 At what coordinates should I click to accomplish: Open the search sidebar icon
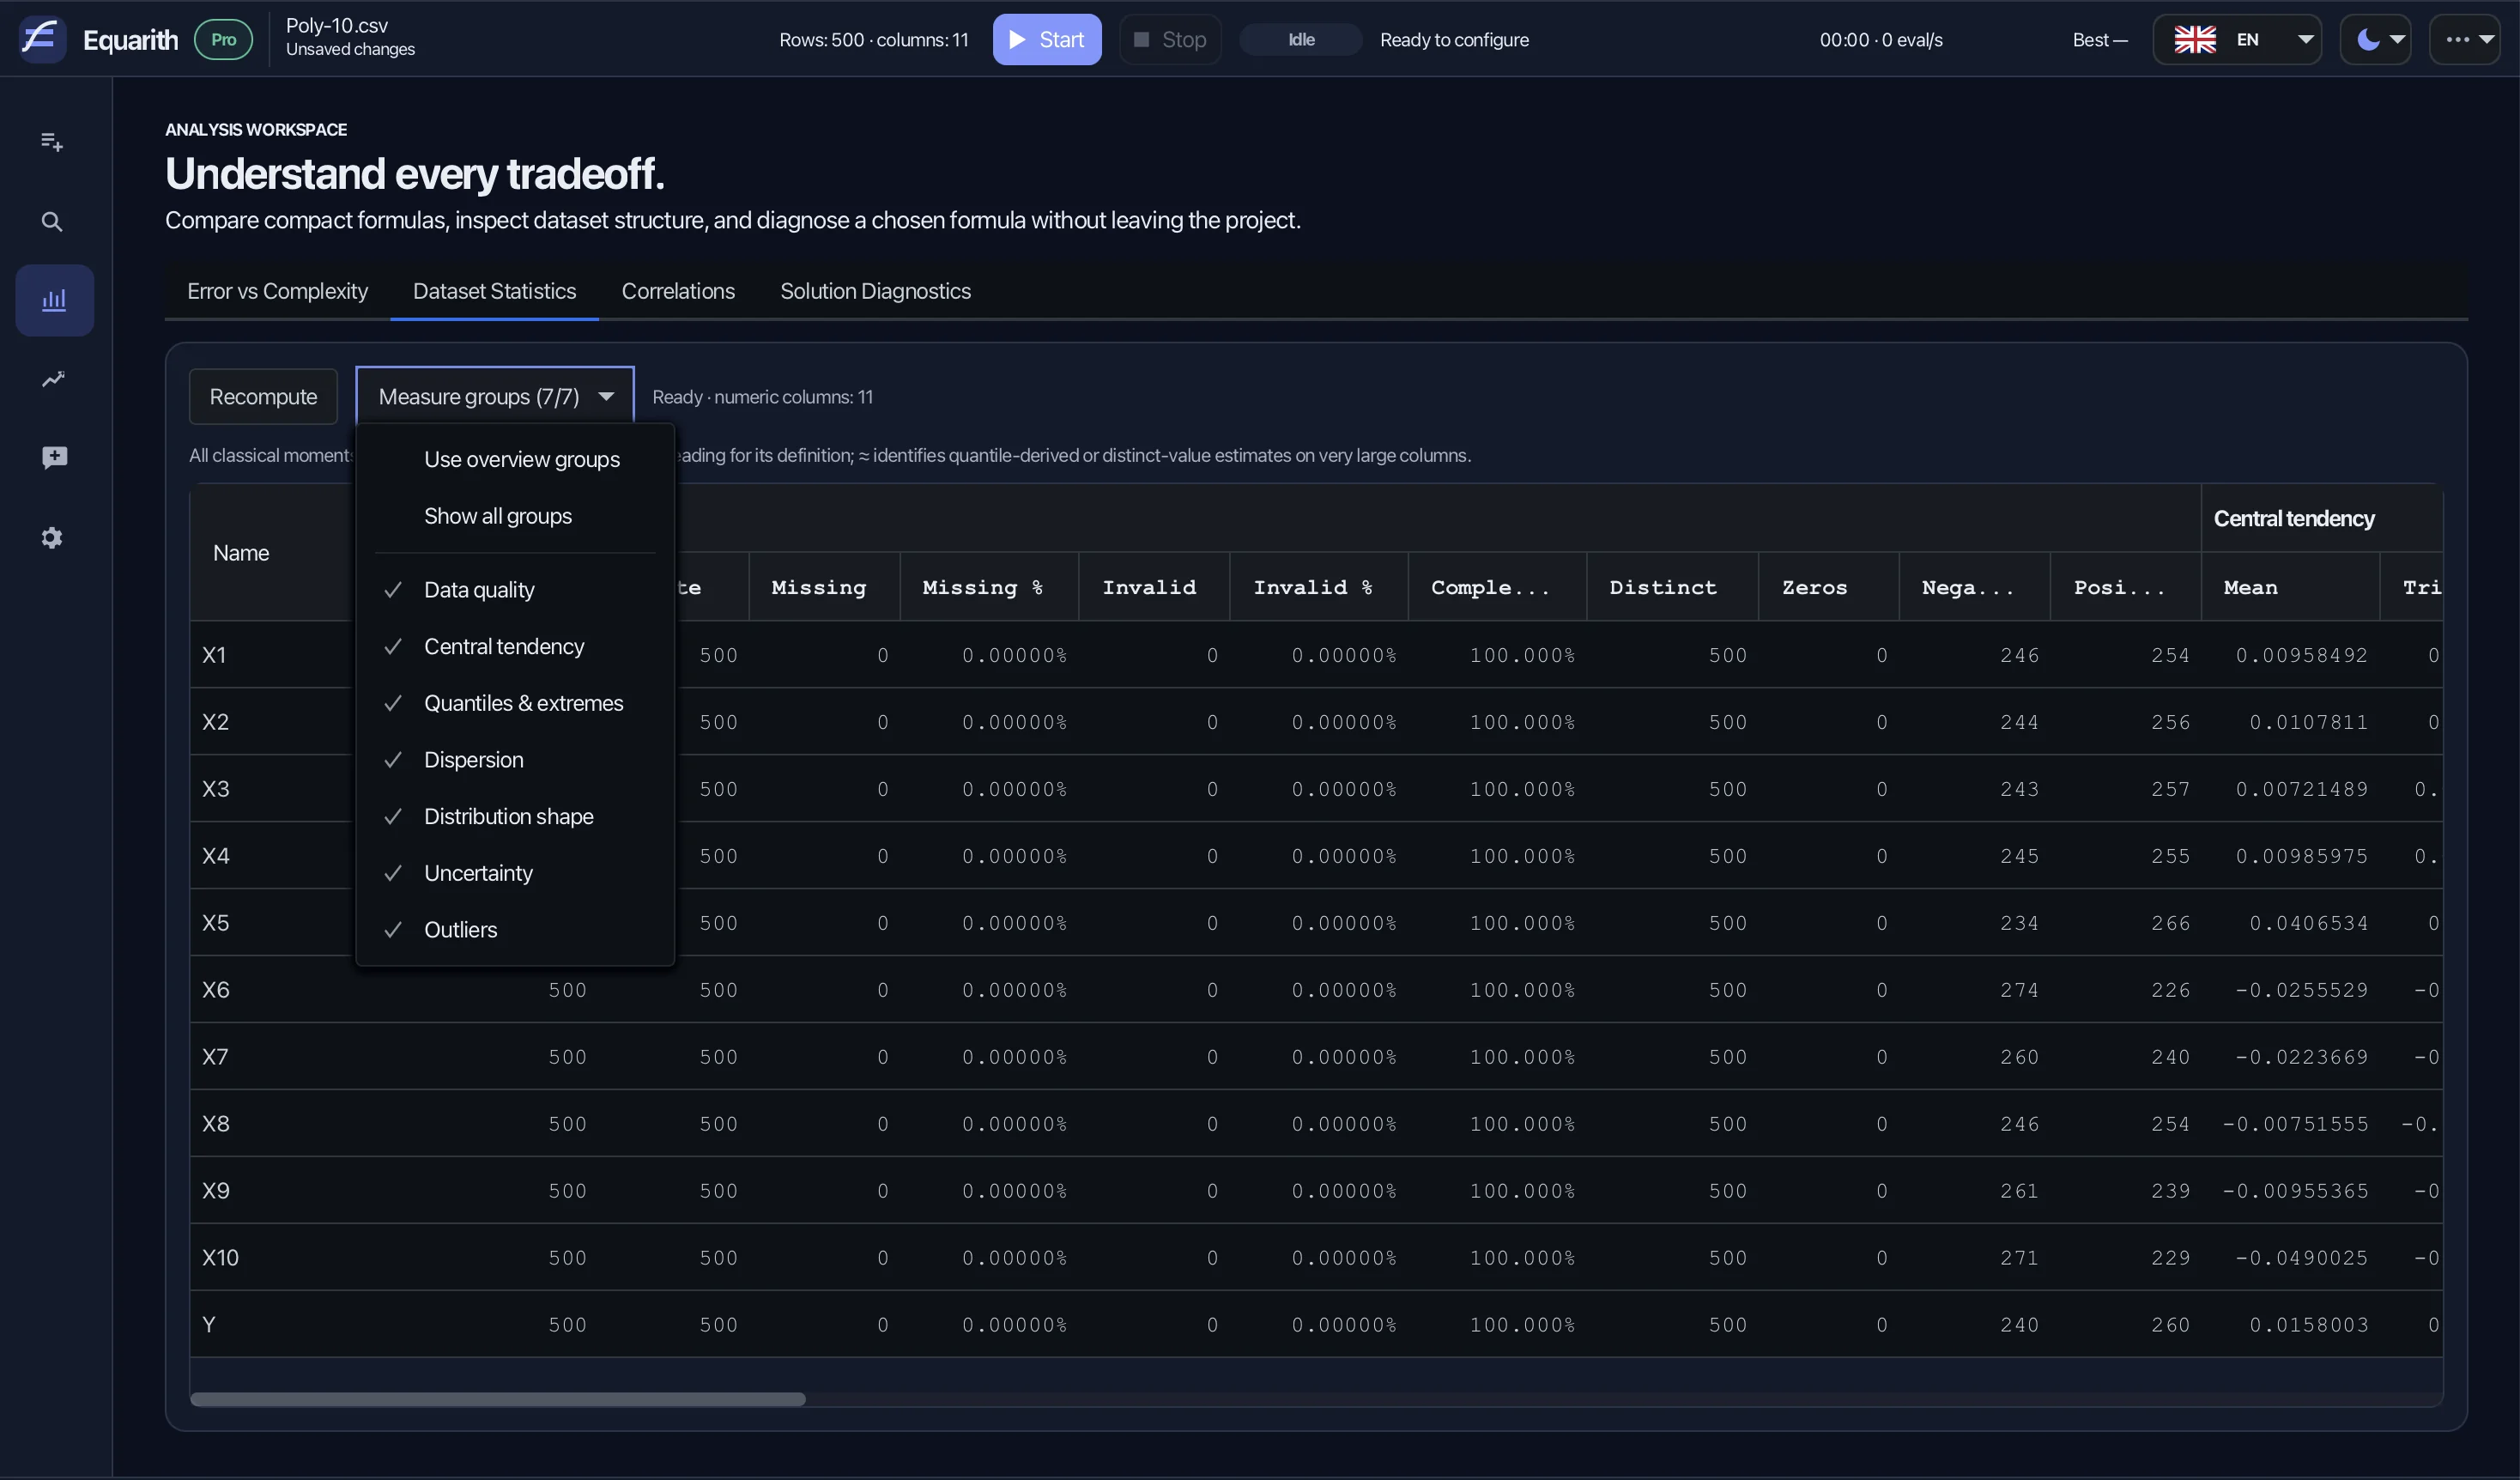[52, 222]
